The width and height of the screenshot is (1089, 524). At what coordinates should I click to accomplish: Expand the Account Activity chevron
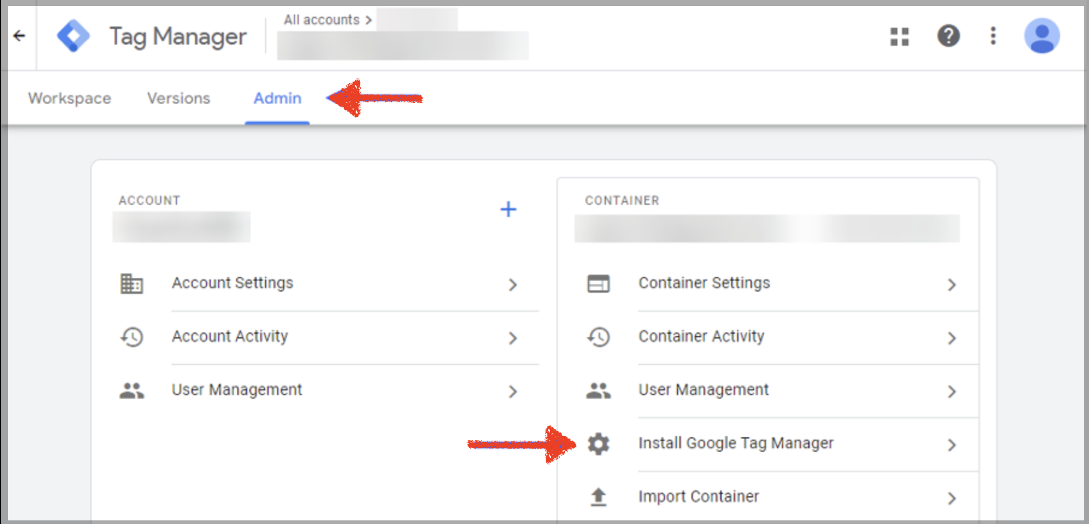click(513, 338)
